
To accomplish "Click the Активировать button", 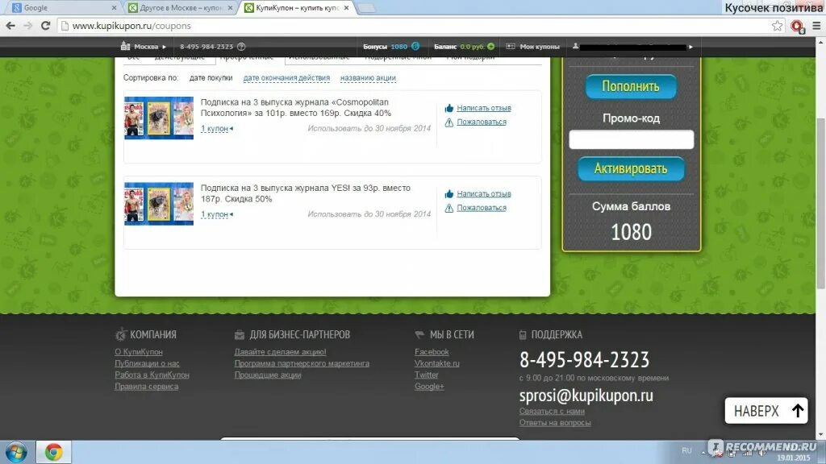I will (631, 169).
